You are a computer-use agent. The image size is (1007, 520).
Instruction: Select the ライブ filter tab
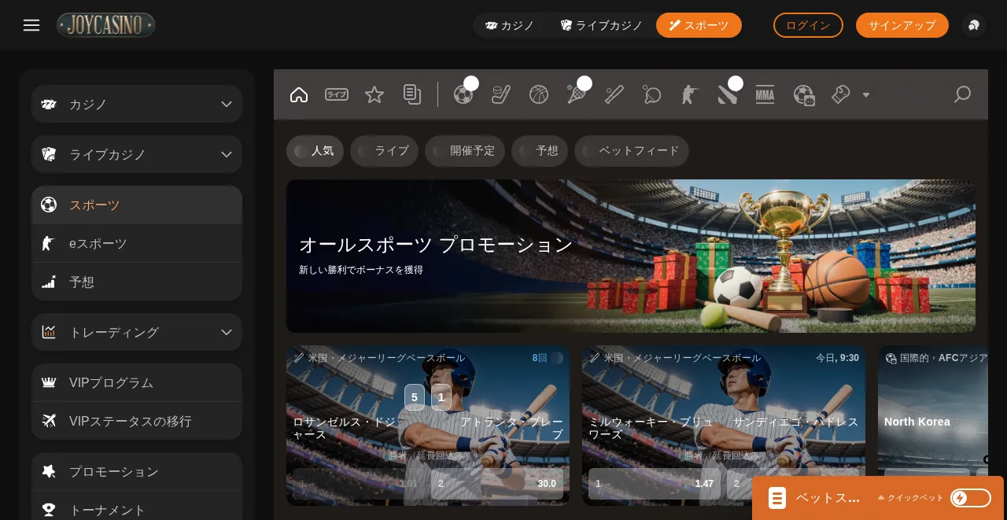click(384, 151)
